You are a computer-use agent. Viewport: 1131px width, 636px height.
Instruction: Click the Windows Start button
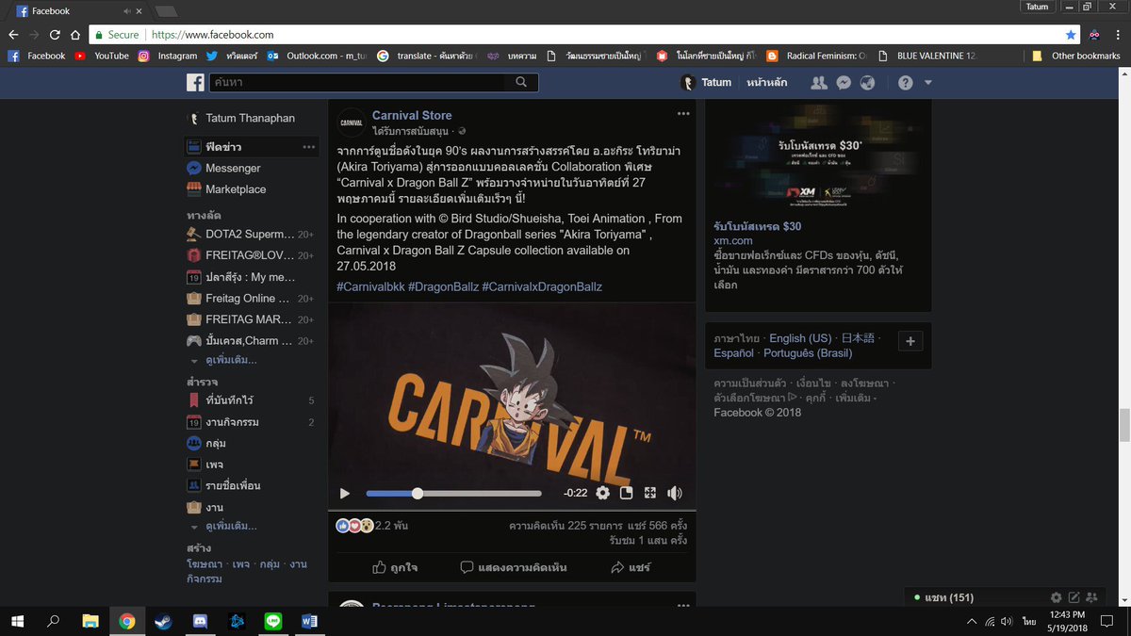[x=17, y=621]
